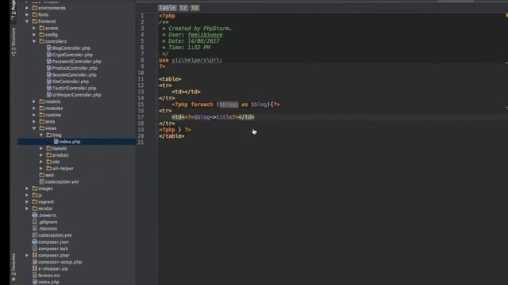Click line number 15 in the gutter

[140, 104]
